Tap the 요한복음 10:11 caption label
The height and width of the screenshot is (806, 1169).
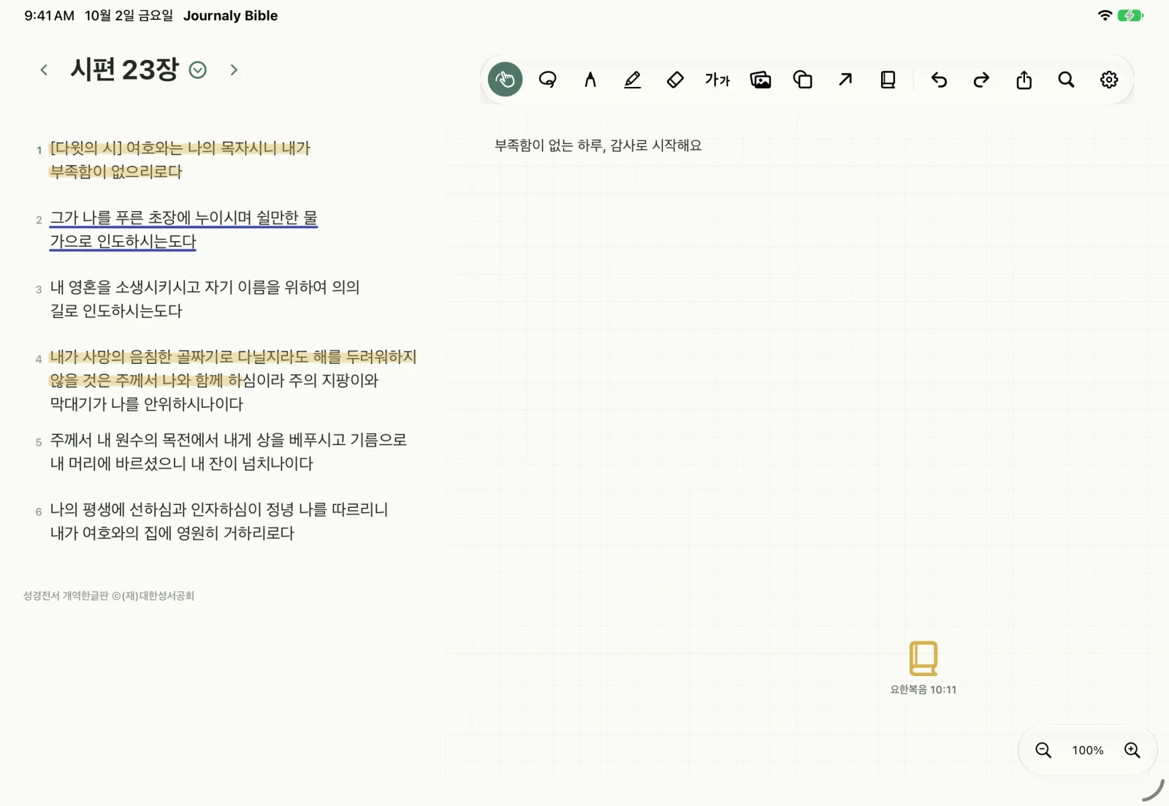coord(923,689)
